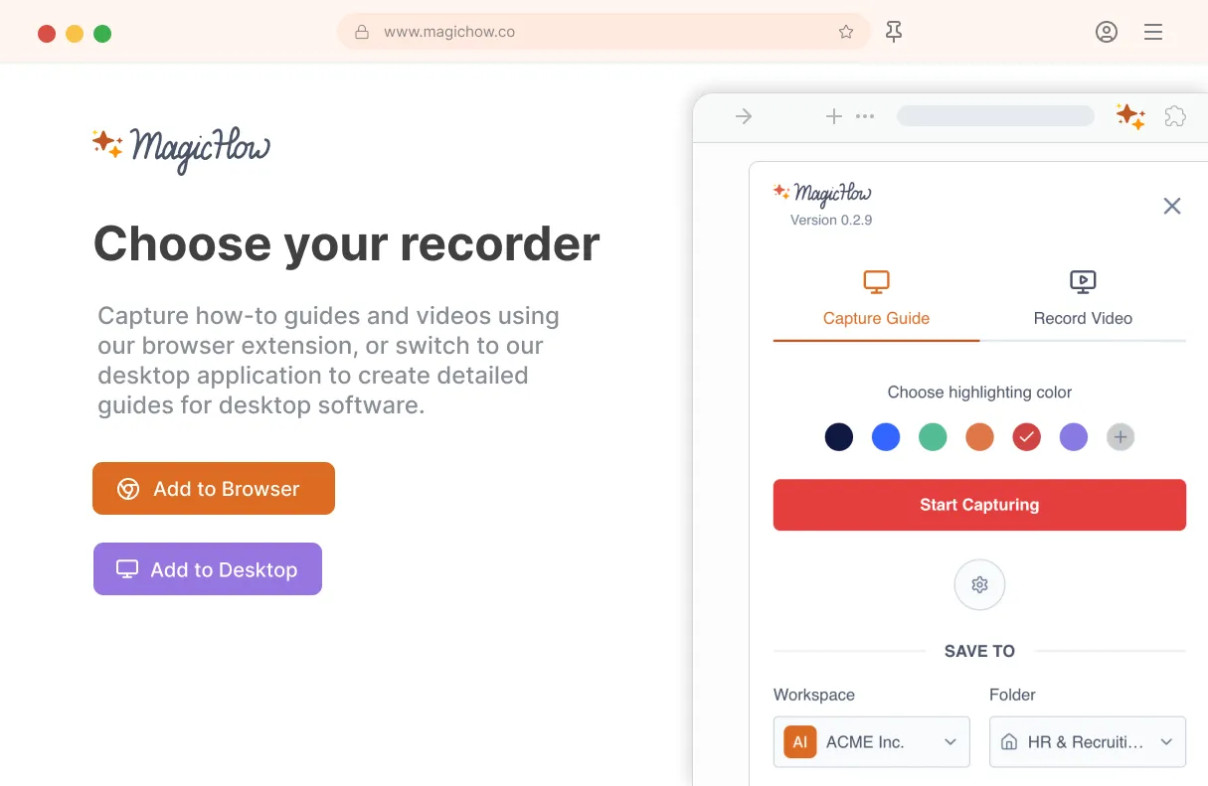This screenshot has width=1208, height=786.
Task: Click the www.magichow.co address bar
Action: [x=604, y=32]
